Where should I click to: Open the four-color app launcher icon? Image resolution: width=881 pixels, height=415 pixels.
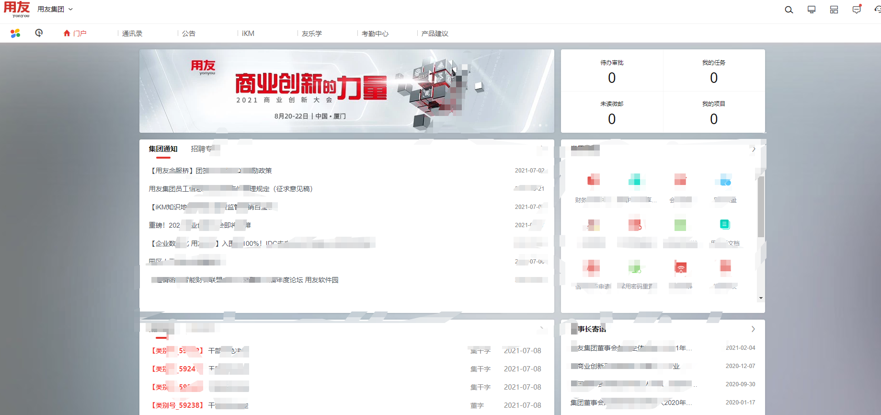15,33
